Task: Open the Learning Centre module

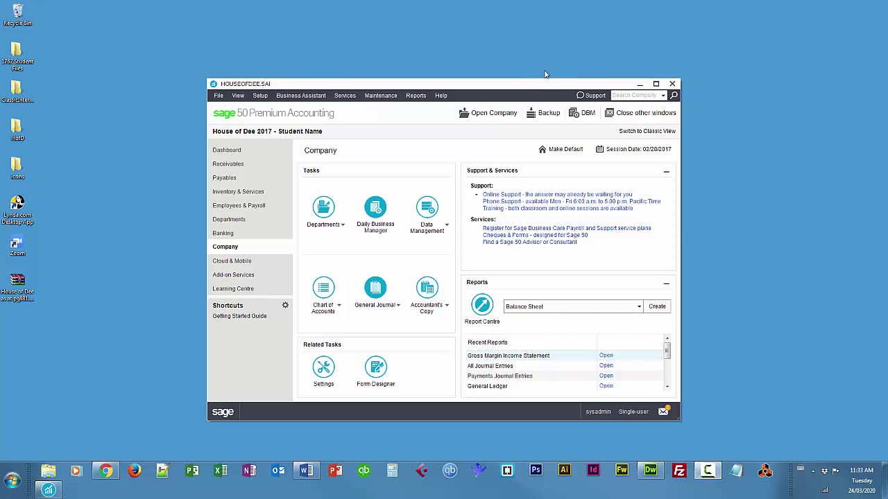Action: coord(233,288)
